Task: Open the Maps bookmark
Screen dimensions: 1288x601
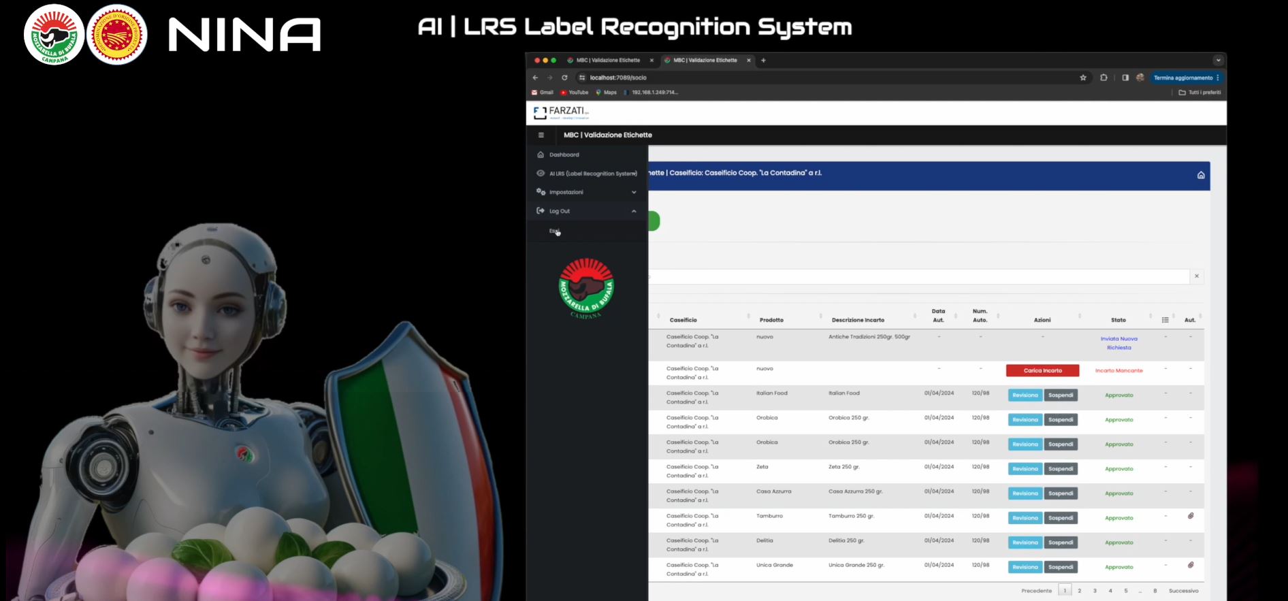Action: point(606,93)
